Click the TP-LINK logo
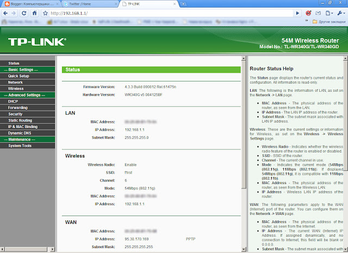 [37, 42]
